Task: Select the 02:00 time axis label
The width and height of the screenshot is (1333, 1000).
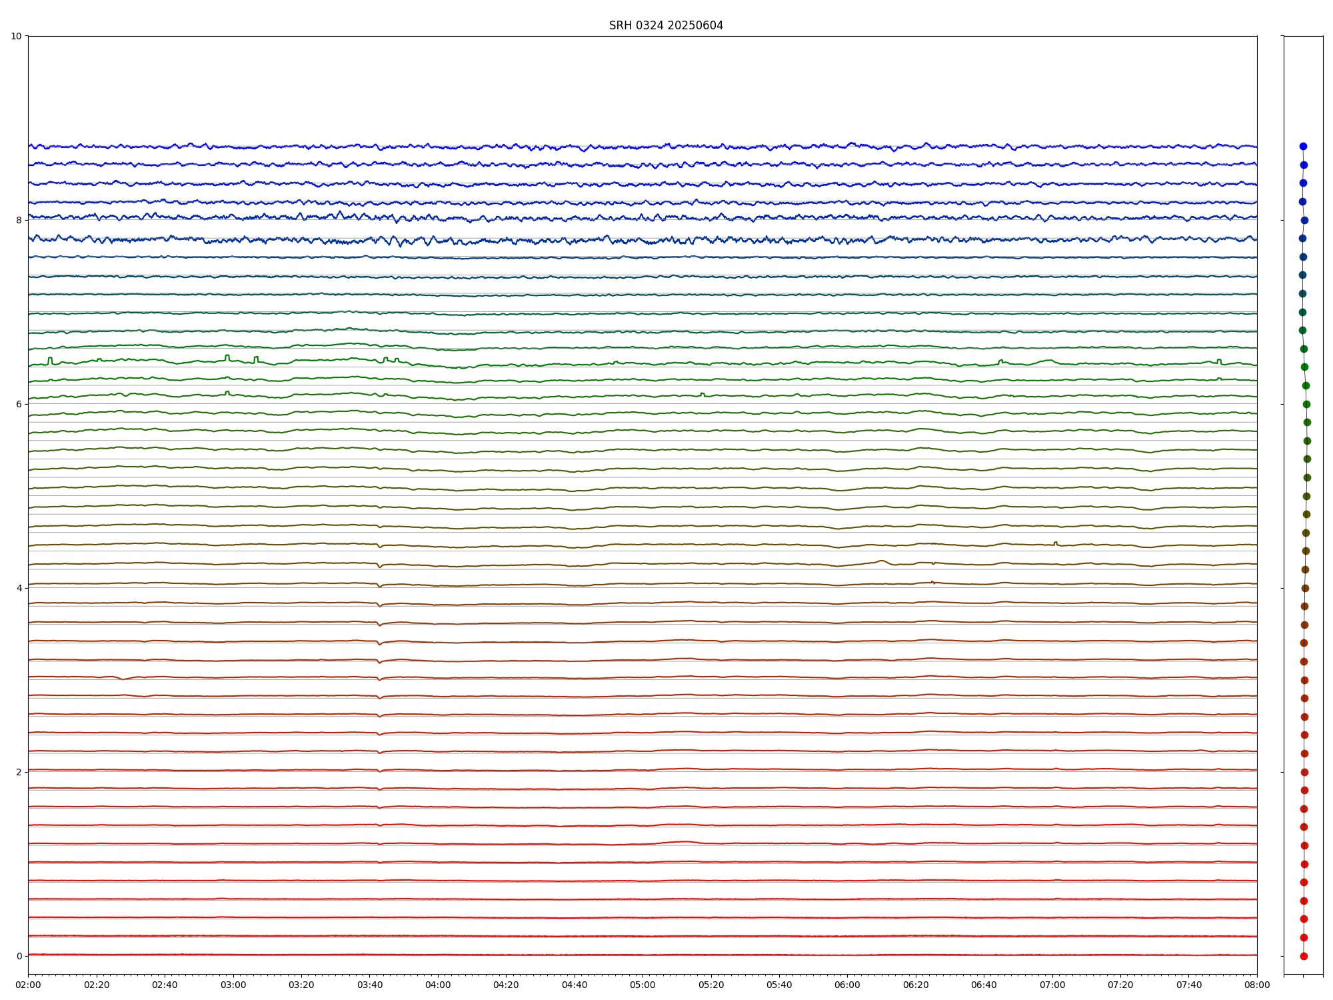Action: tap(28, 985)
